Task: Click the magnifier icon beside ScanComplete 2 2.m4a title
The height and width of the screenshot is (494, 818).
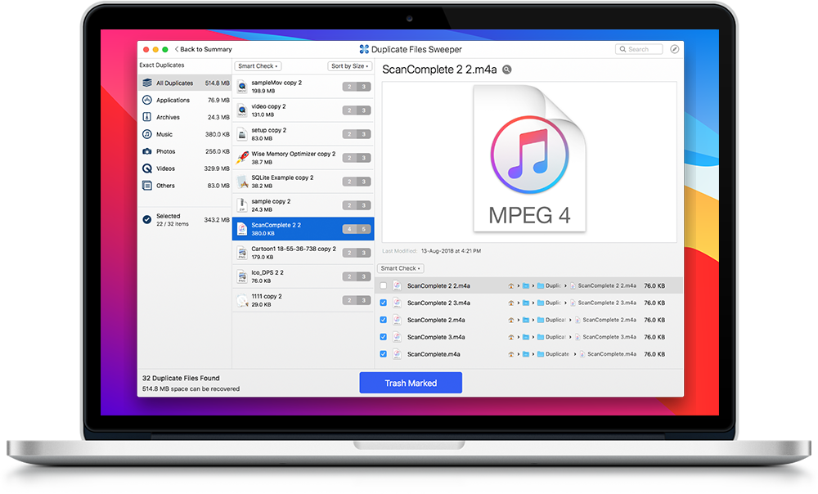Action: (x=506, y=70)
